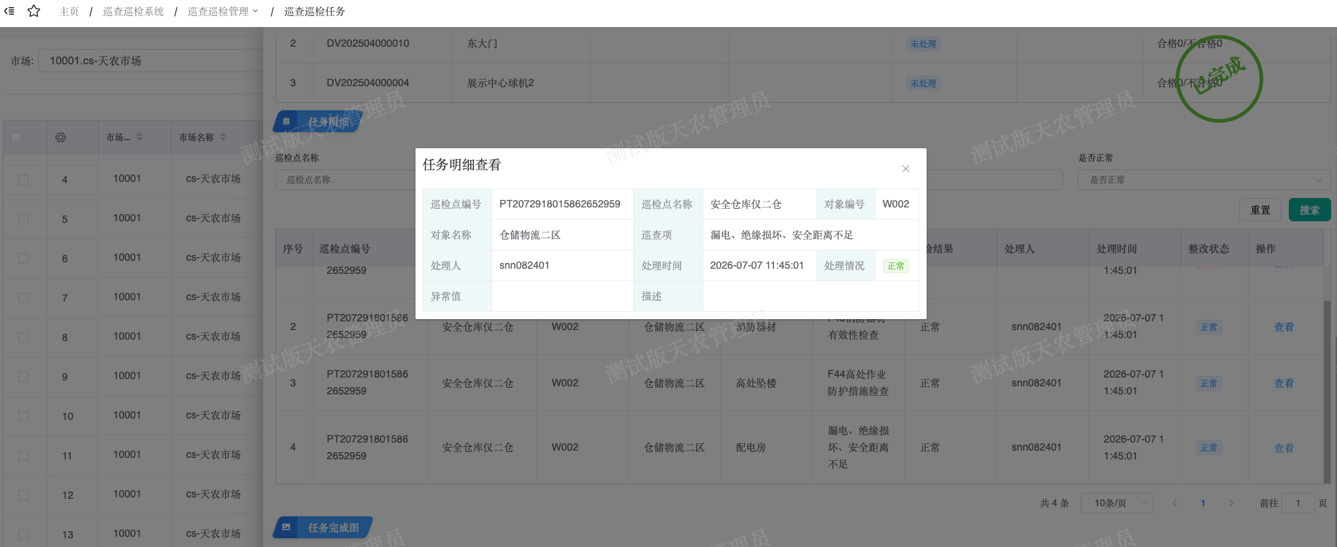Viewport: 1337px width, 547px height.
Task: Click the 任务明细 section header icon
Action: [286, 121]
